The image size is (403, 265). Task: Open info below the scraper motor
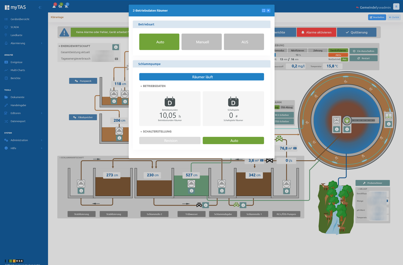tap(347, 129)
